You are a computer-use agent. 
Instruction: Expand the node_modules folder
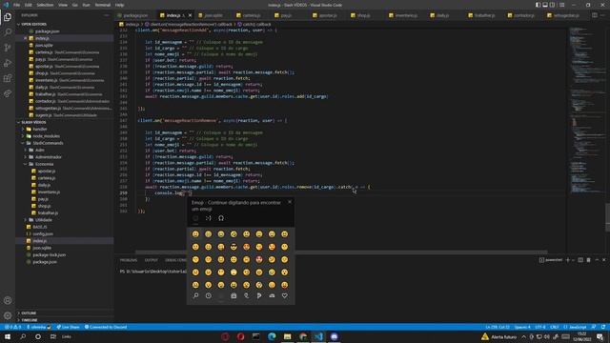click(x=46, y=136)
